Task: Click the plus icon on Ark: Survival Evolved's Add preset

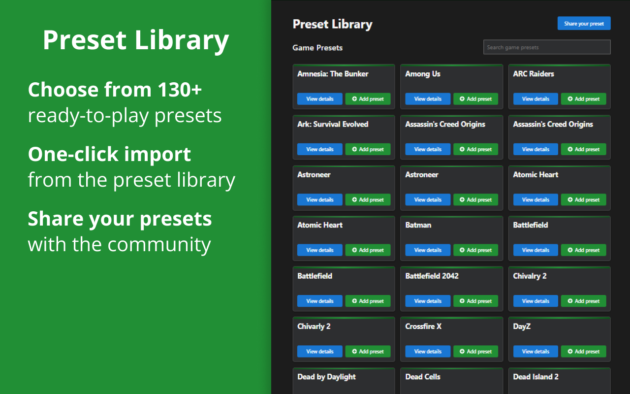Action: pos(354,149)
